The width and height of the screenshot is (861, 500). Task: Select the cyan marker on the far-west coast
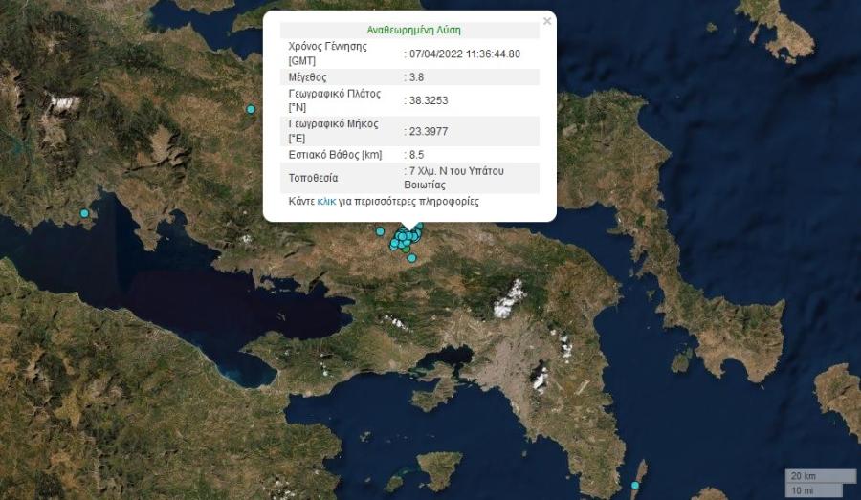pyautogui.click(x=84, y=213)
